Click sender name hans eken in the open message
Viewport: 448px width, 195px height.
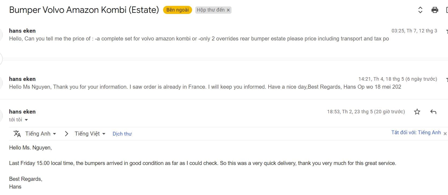pyautogui.click(x=22, y=112)
